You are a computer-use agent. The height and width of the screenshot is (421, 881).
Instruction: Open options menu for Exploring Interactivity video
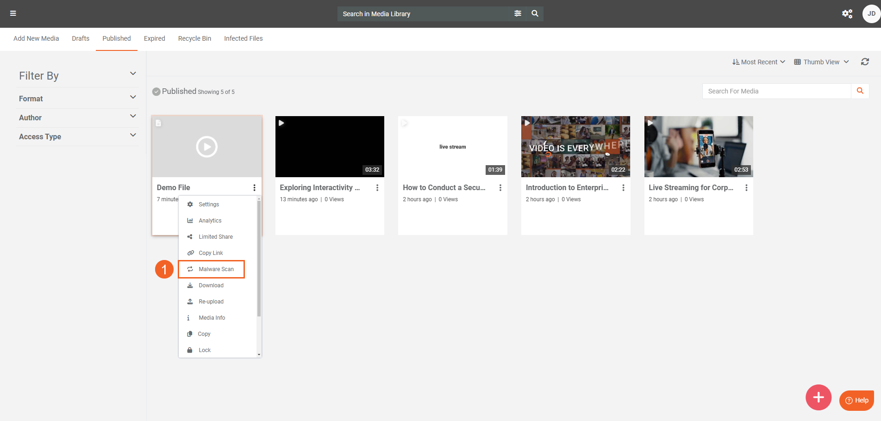point(377,188)
